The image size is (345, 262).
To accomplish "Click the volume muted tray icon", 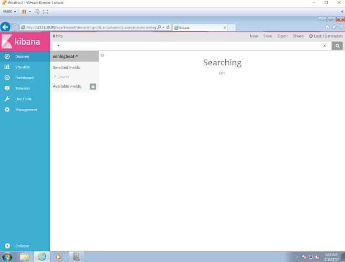I will click(x=318, y=257).
